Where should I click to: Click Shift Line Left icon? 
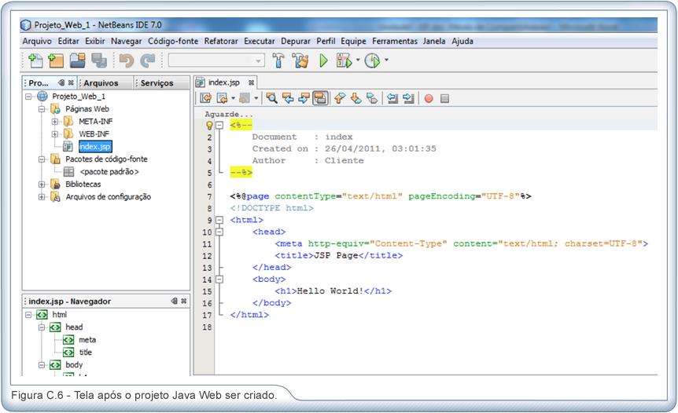pyautogui.click(x=392, y=98)
